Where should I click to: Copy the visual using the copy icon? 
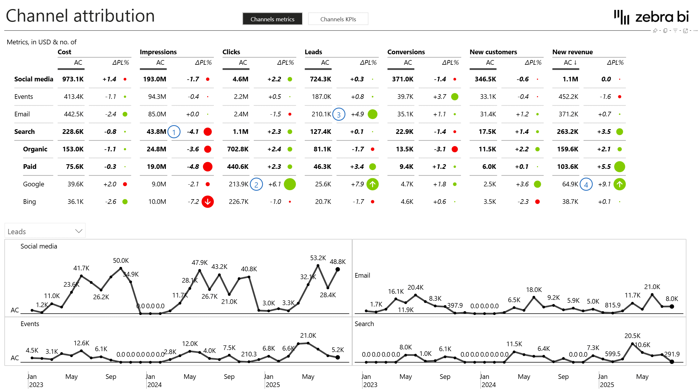point(665,31)
